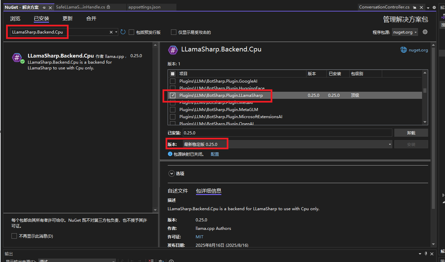Check the show only vulnerable checkbox
This screenshot has width=445, height=262.
174,32
